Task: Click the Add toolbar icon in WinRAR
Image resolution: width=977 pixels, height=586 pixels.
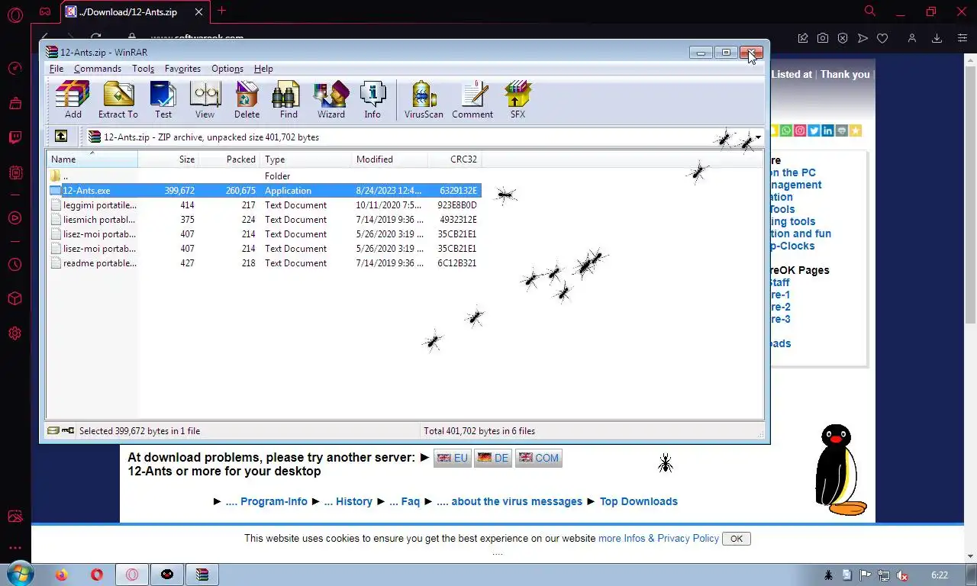Action: click(73, 100)
